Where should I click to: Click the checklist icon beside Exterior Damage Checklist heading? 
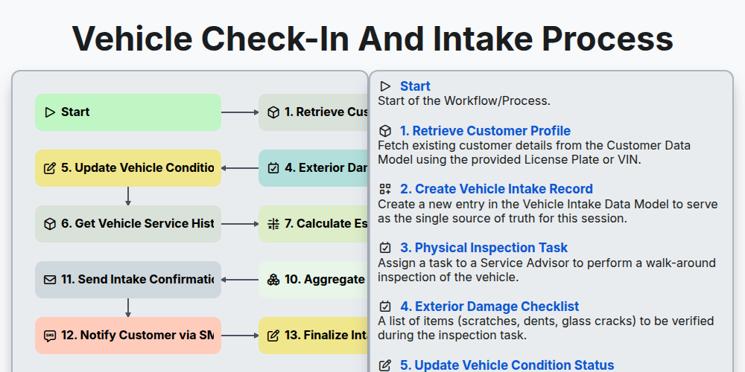click(x=385, y=307)
